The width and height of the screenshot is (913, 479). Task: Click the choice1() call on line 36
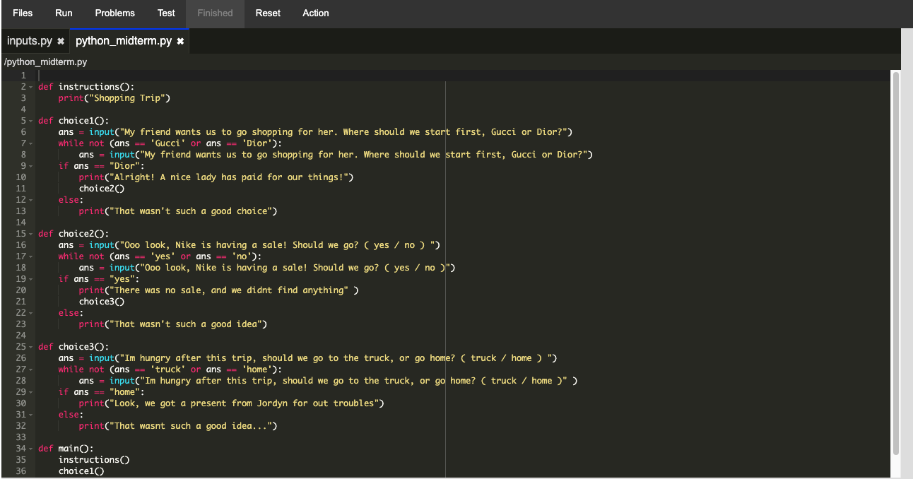(x=81, y=471)
